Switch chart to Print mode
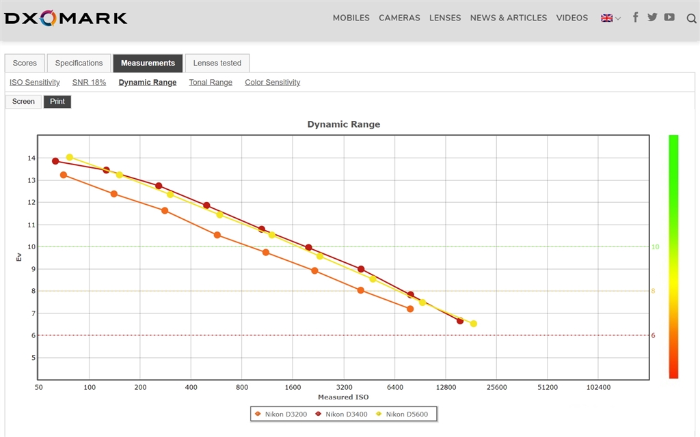 (x=57, y=102)
